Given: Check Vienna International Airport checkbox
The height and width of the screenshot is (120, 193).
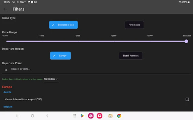Looking at the screenshot, I should (x=187, y=99).
